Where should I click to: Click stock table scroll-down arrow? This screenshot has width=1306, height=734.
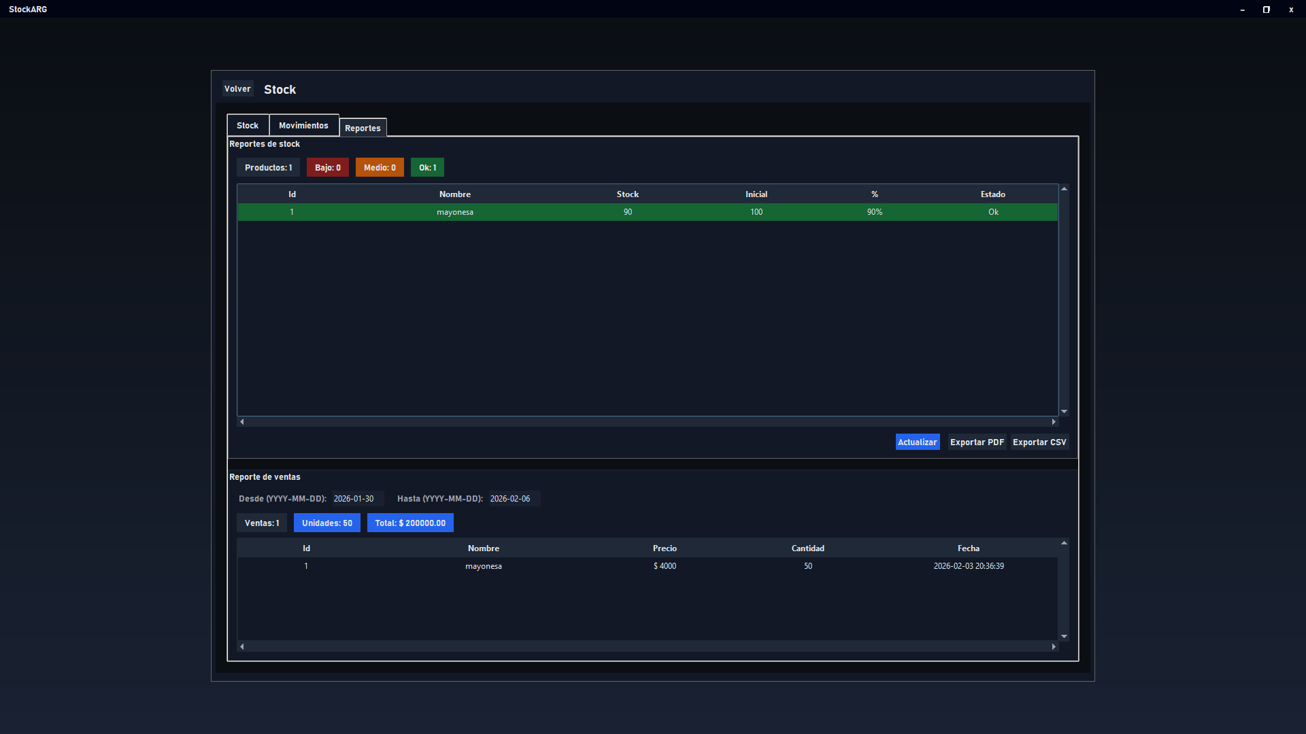[1064, 412]
